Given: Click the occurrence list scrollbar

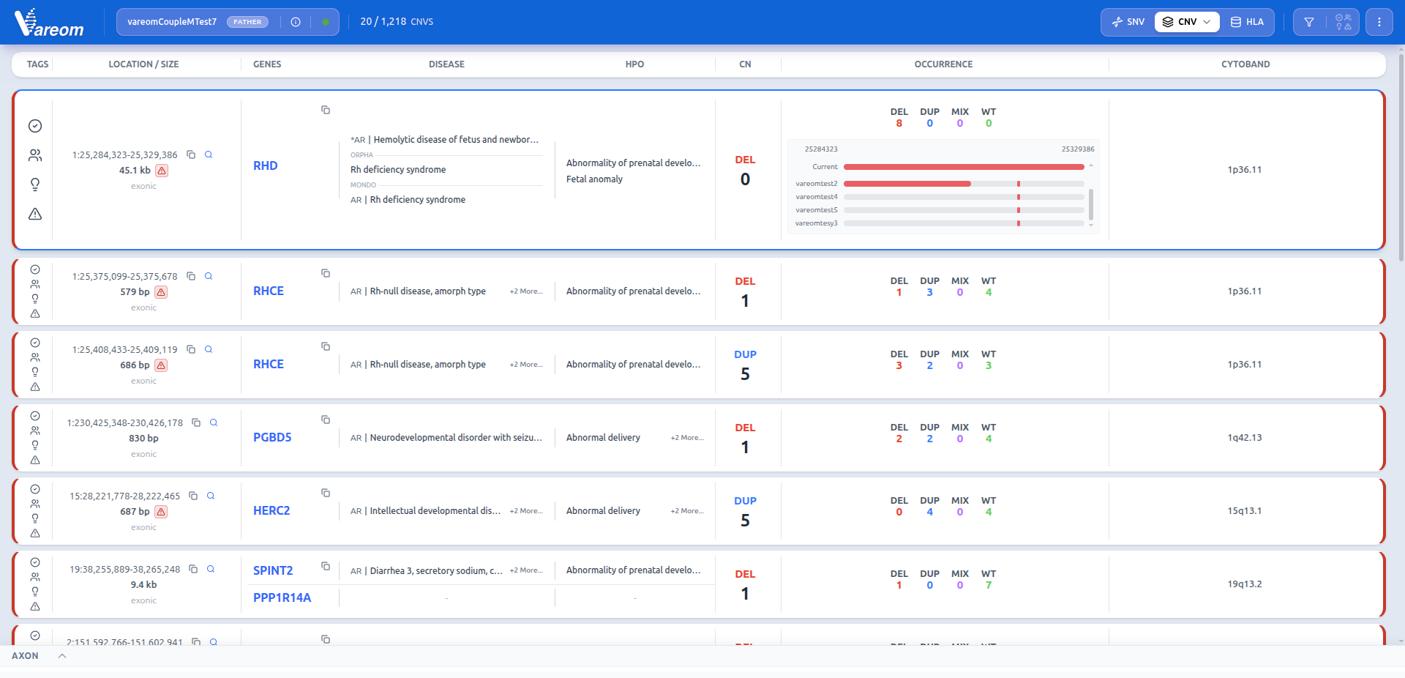Looking at the screenshot, I should [1091, 204].
